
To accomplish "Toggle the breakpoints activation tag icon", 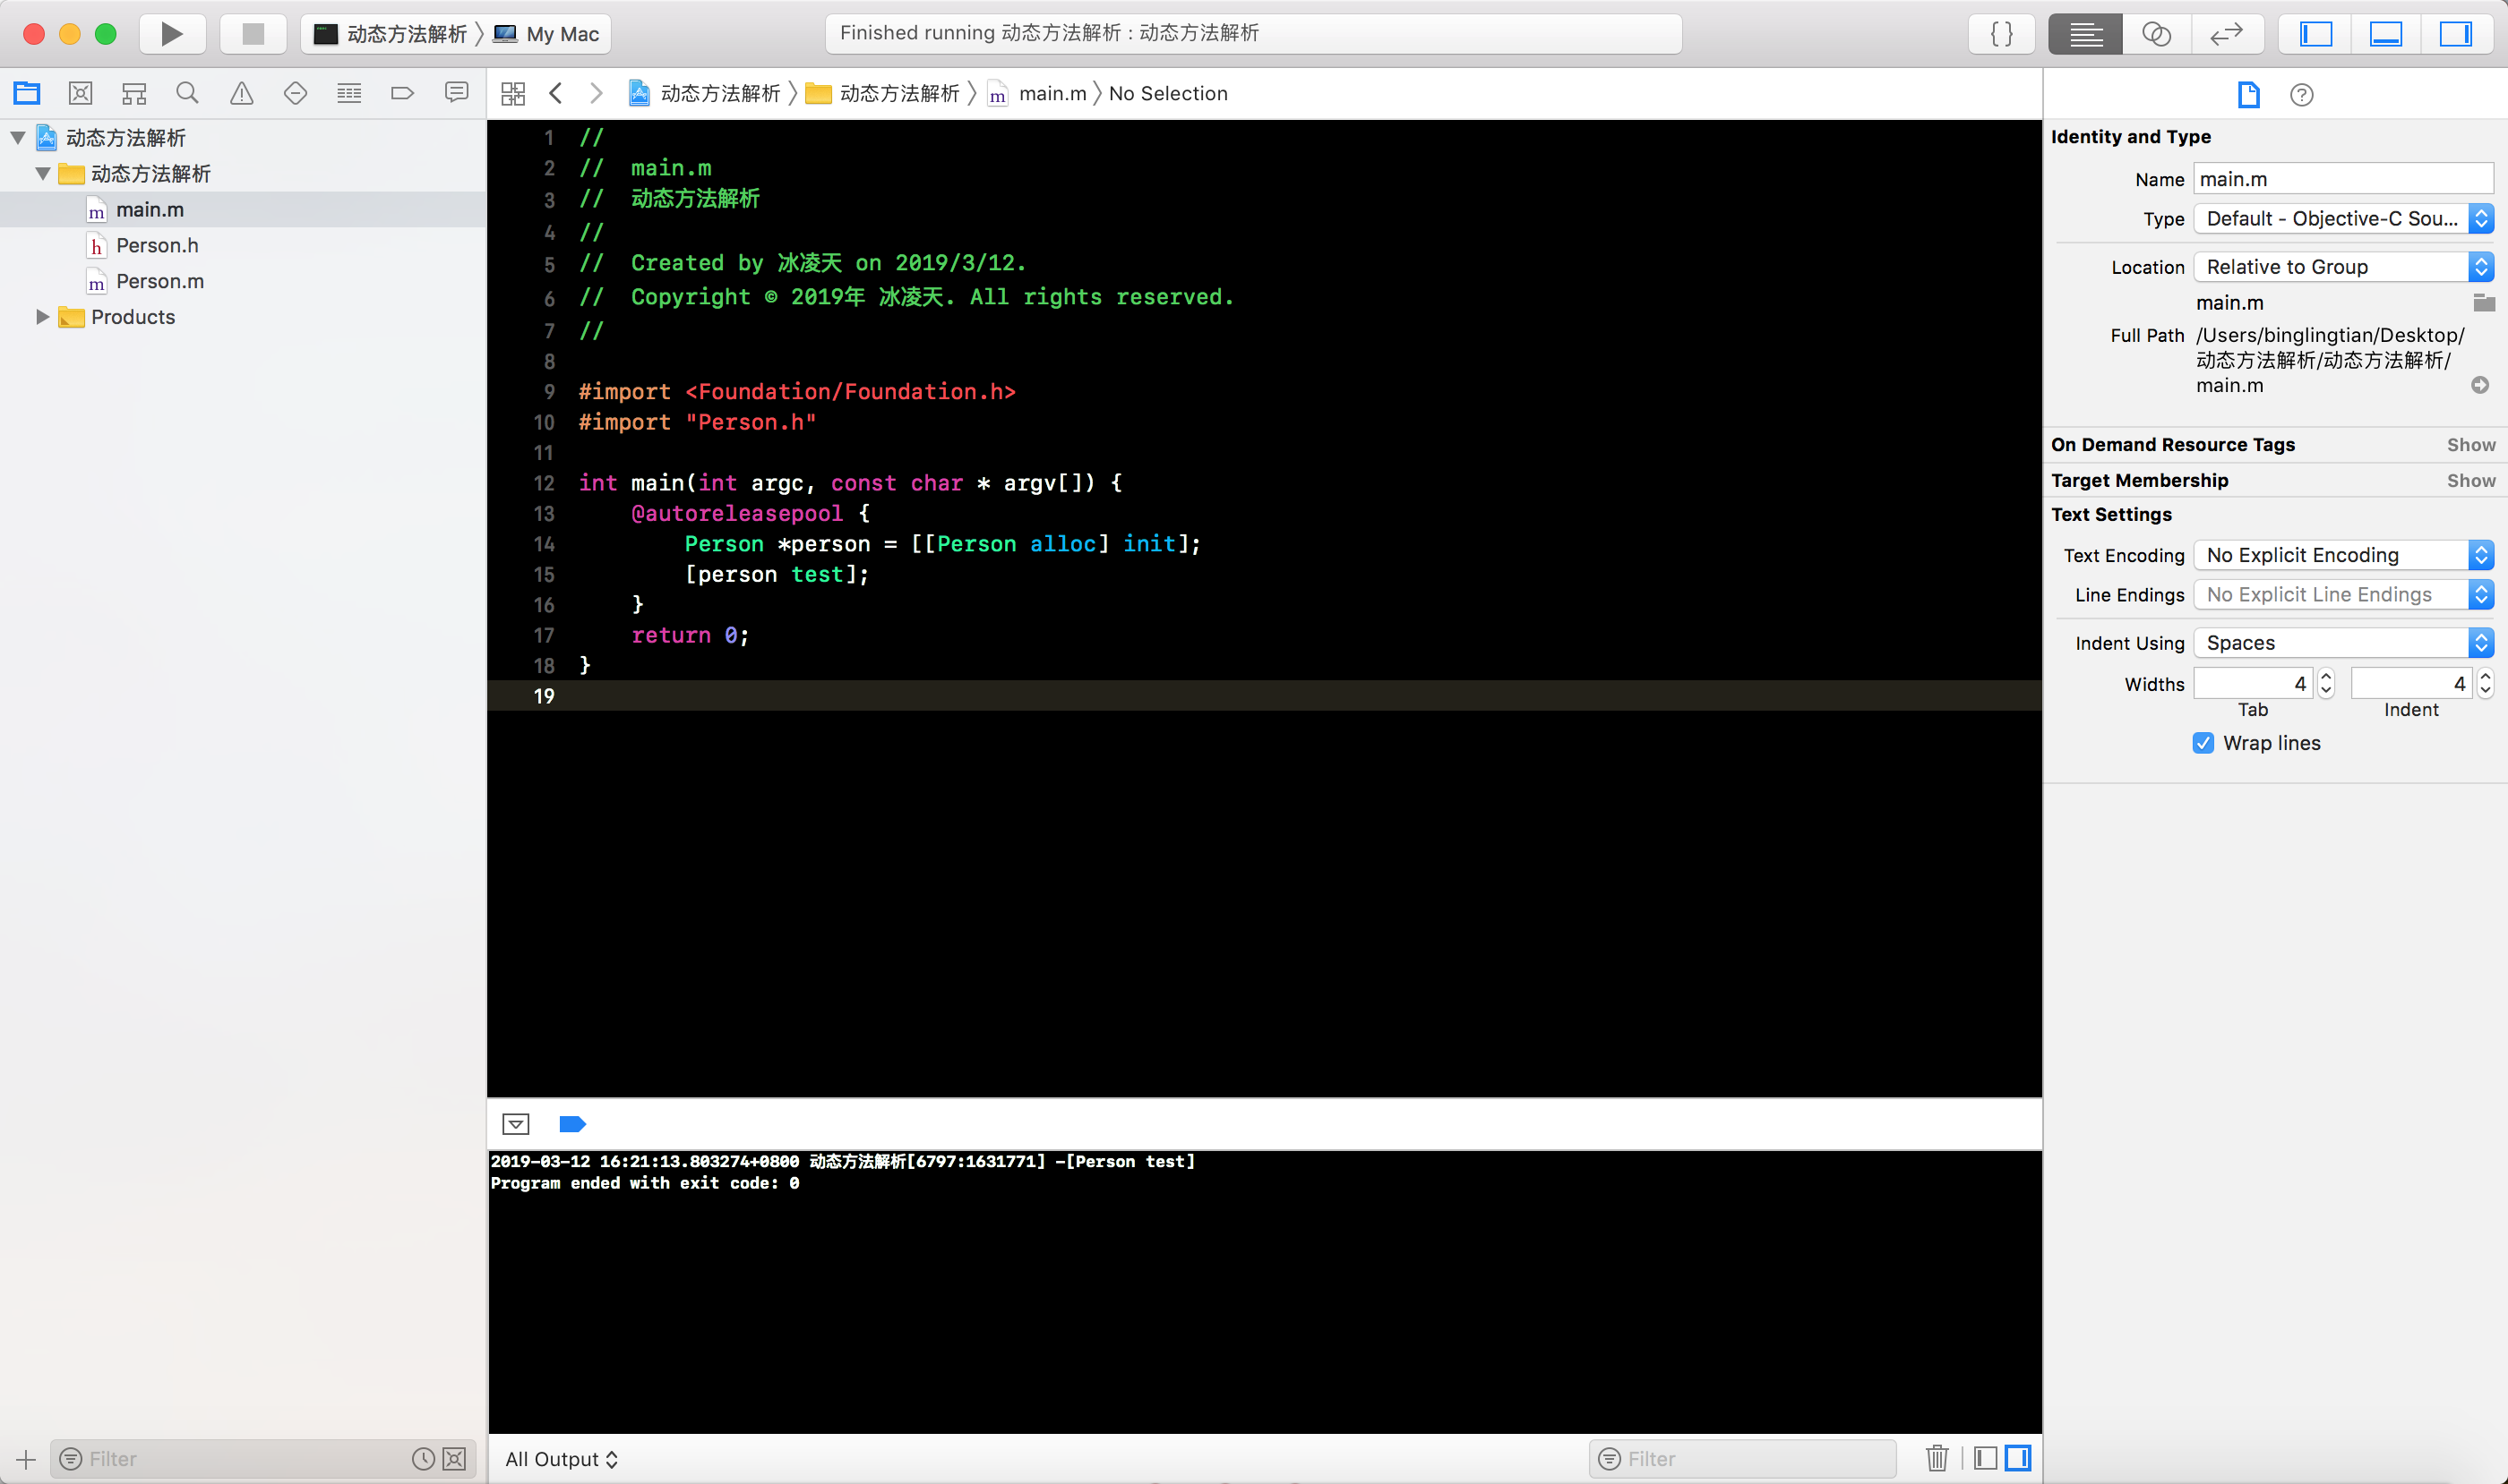I will click(x=572, y=1124).
